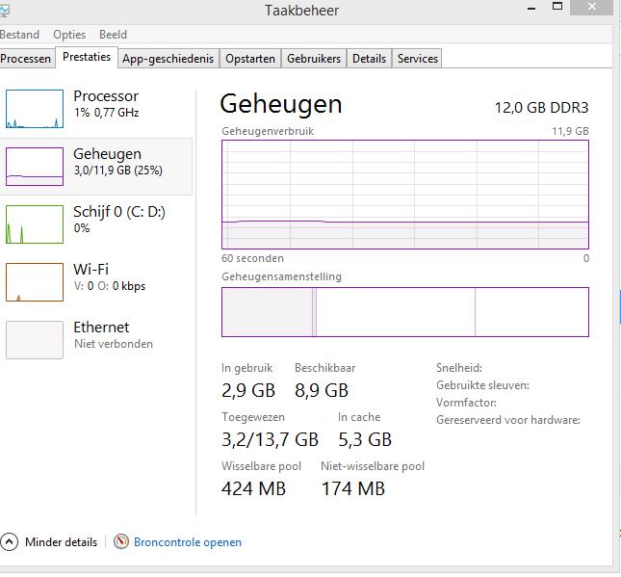Viewport: 621px width, 577px height.
Task: Click Taakbeheer app icon in title bar
Action: click(x=6, y=11)
